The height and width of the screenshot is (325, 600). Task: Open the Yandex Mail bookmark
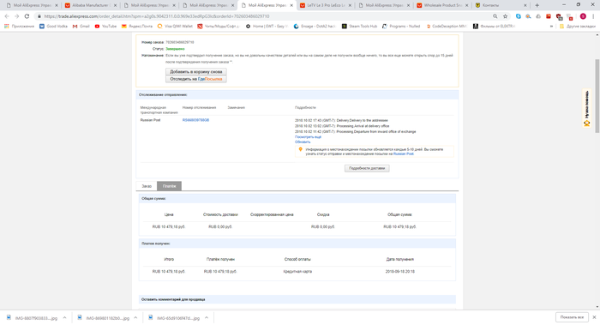pyautogui.click(x=137, y=27)
